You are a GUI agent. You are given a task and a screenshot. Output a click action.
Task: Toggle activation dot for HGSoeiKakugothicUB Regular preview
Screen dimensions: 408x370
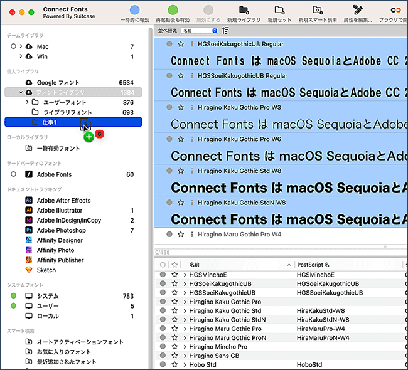[169, 44]
